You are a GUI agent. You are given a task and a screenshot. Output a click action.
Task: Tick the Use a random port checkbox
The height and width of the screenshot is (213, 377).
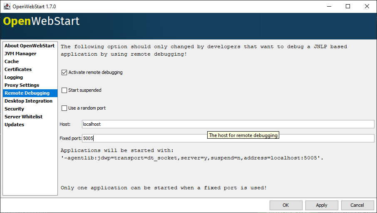point(64,108)
